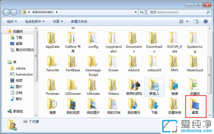
Task: Click the search magnifier icon
Action: [208, 12]
